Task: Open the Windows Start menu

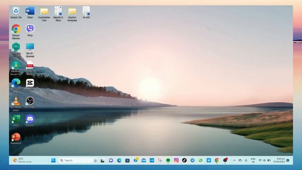Action: coord(53,161)
